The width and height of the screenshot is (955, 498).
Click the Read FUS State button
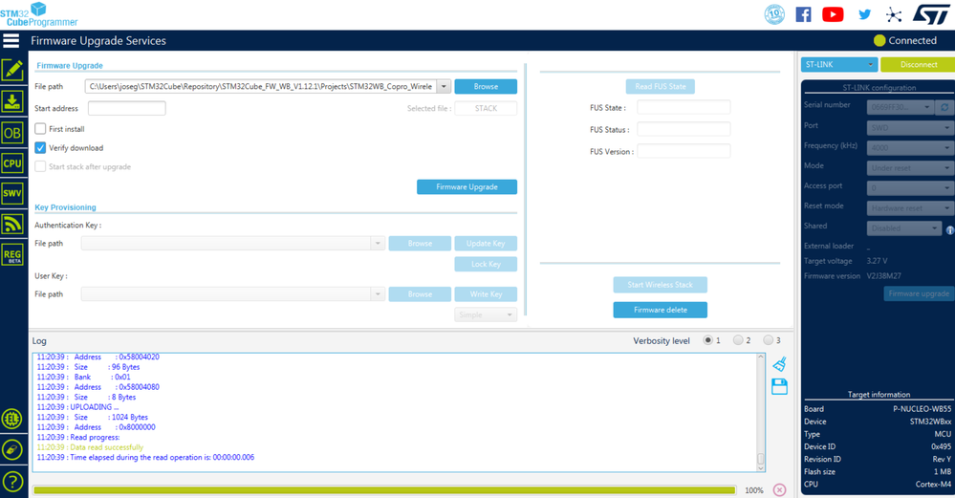[x=661, y=86]
